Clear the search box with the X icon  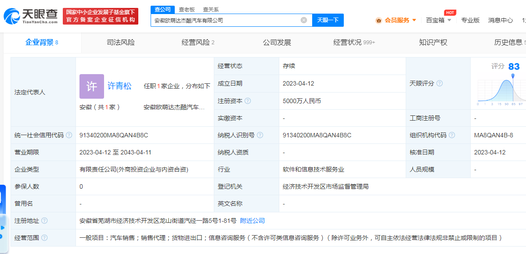[x=303, y=20]
